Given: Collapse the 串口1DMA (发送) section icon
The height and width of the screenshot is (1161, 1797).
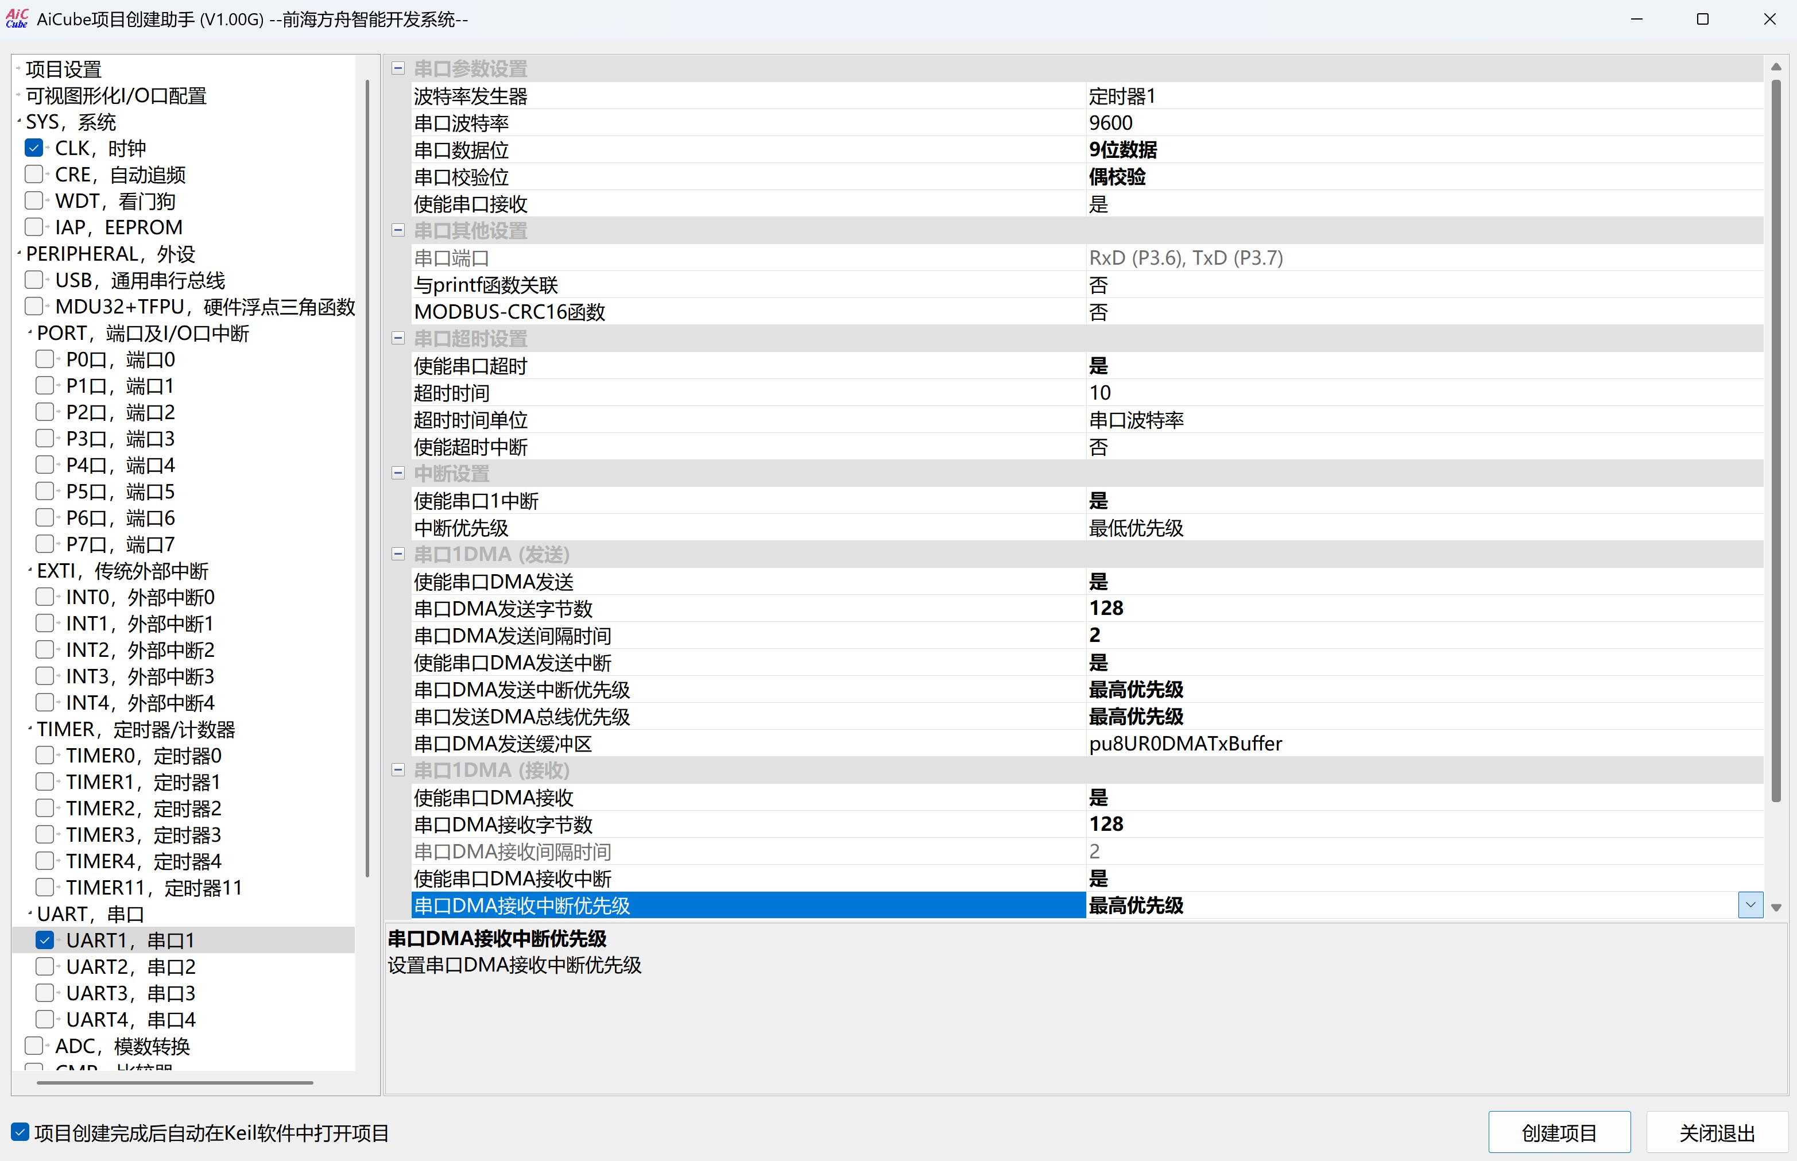Looking at the screenshot, I should (398, 554).
